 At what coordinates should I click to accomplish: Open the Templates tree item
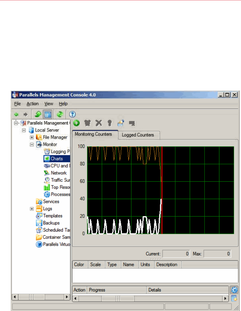tap(53, 216)
